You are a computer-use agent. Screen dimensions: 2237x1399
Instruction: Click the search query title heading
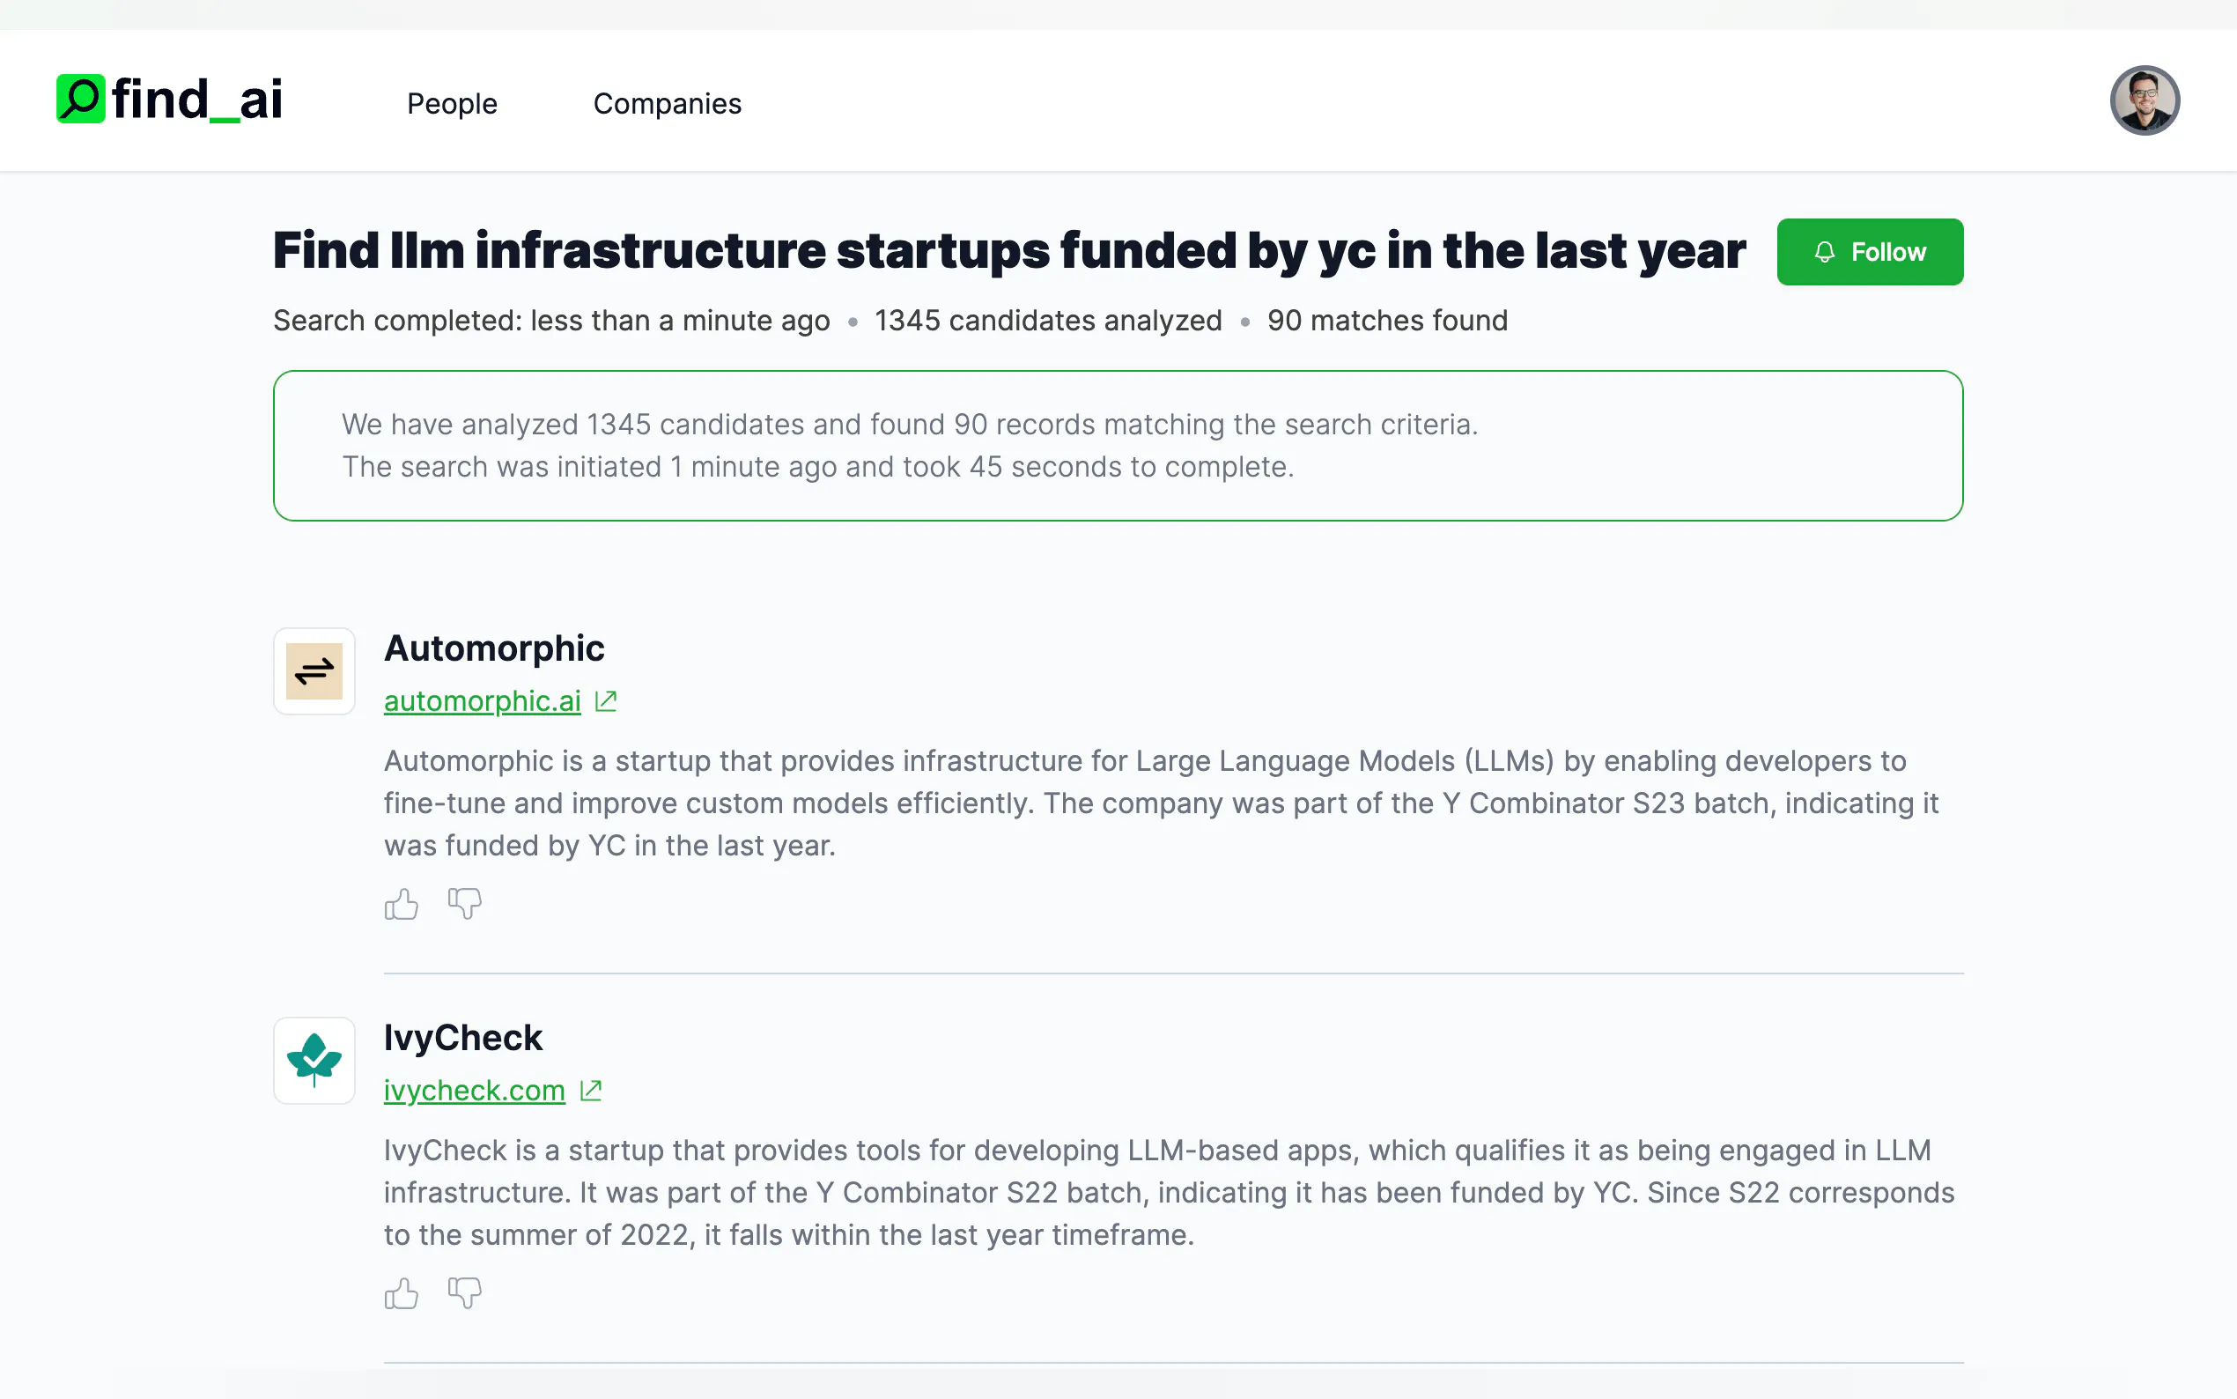(x=1009, y=251)
